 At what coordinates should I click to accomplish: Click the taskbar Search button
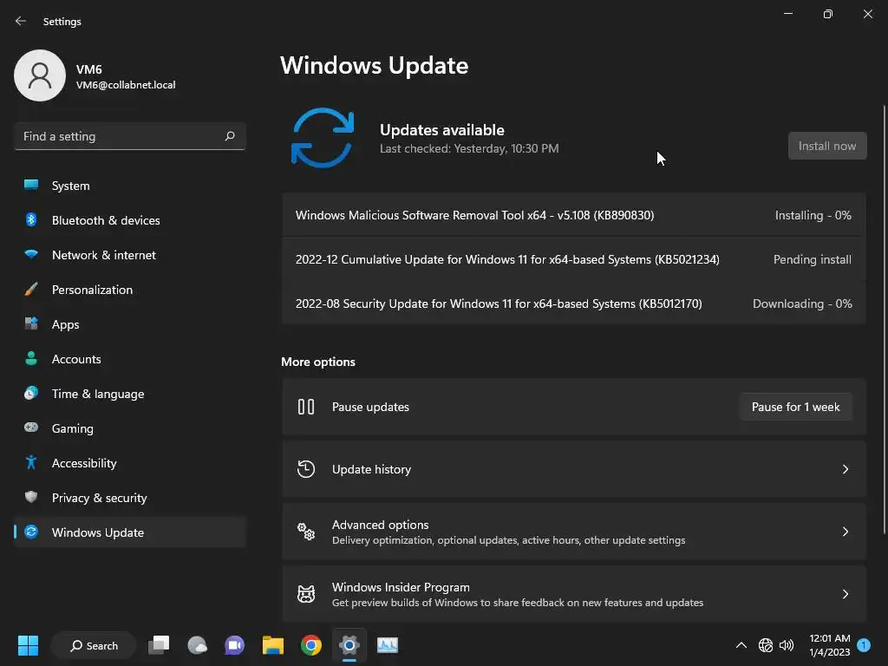pyautogui.click(x=94, y=645)
